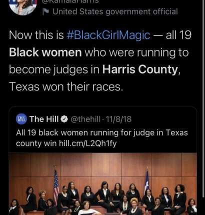Open The Hill's round logo avatar

click(x=21, y=119)
